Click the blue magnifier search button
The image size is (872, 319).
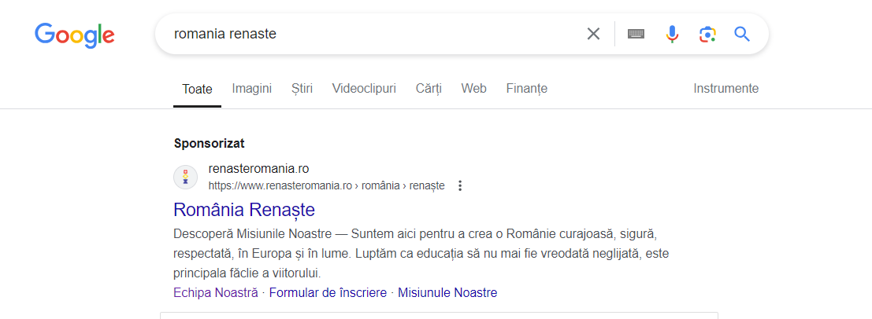point(742,34)
